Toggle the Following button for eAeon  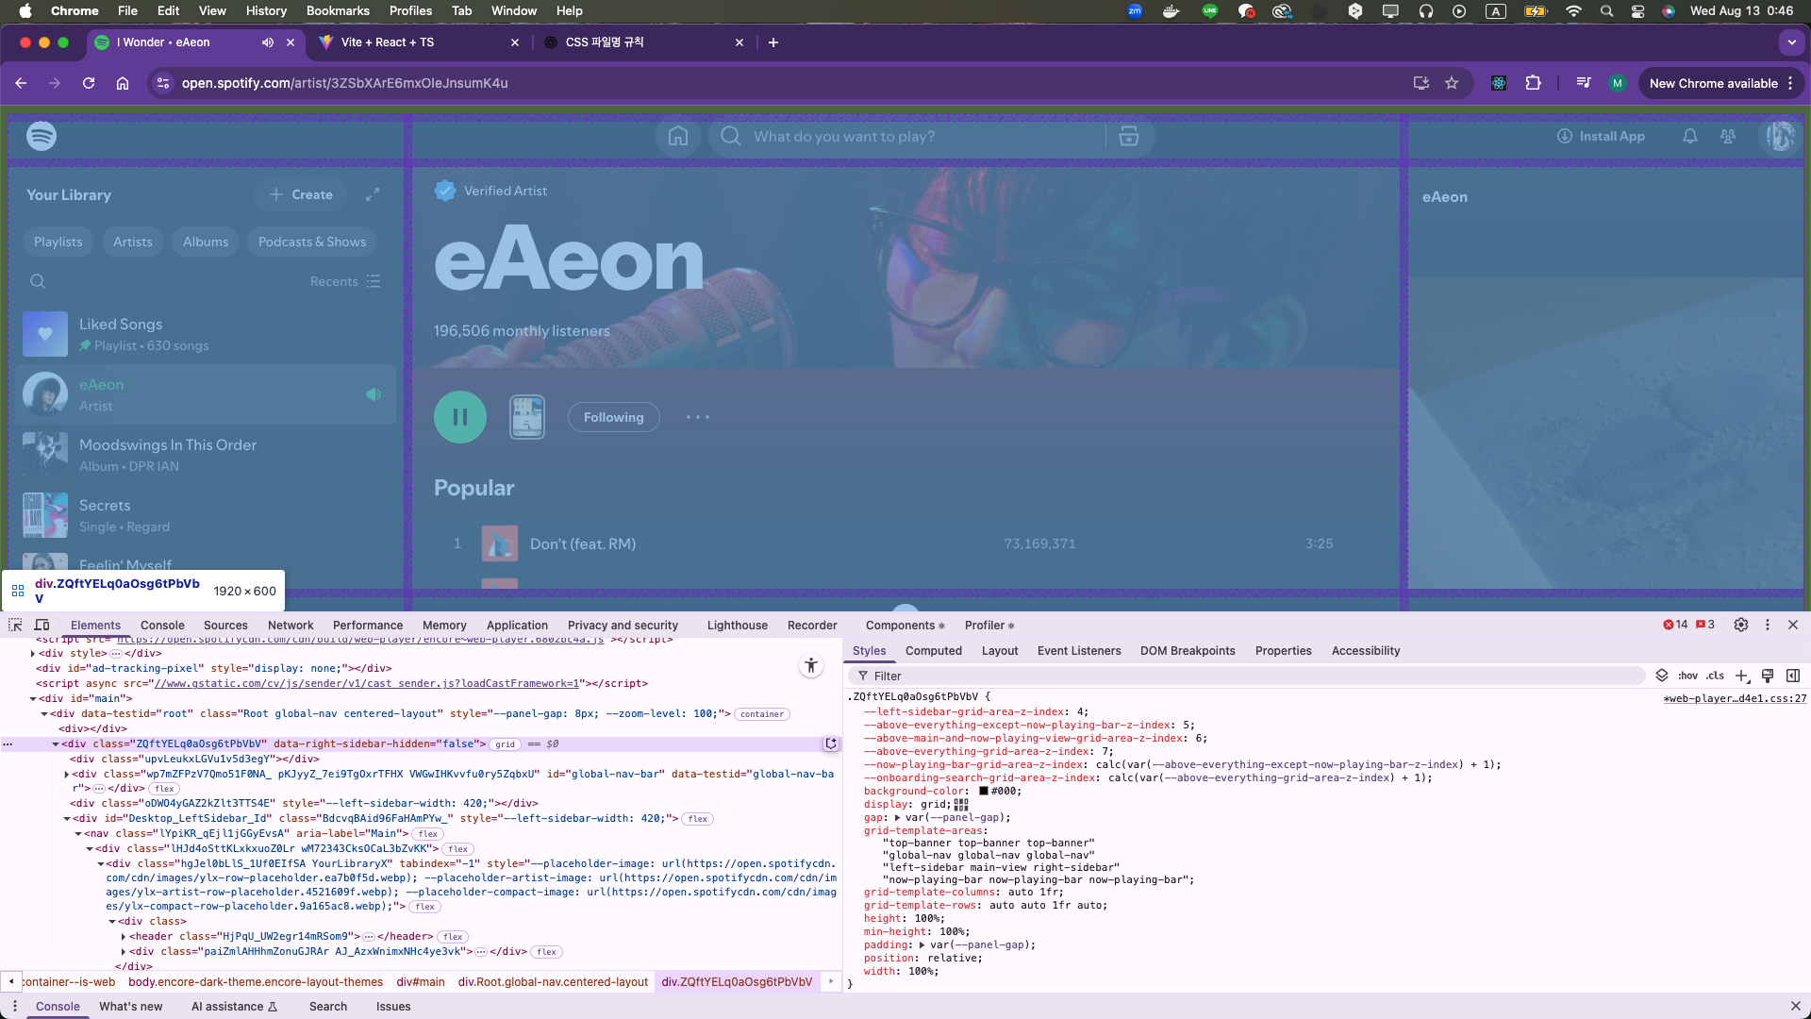point(613,417)
